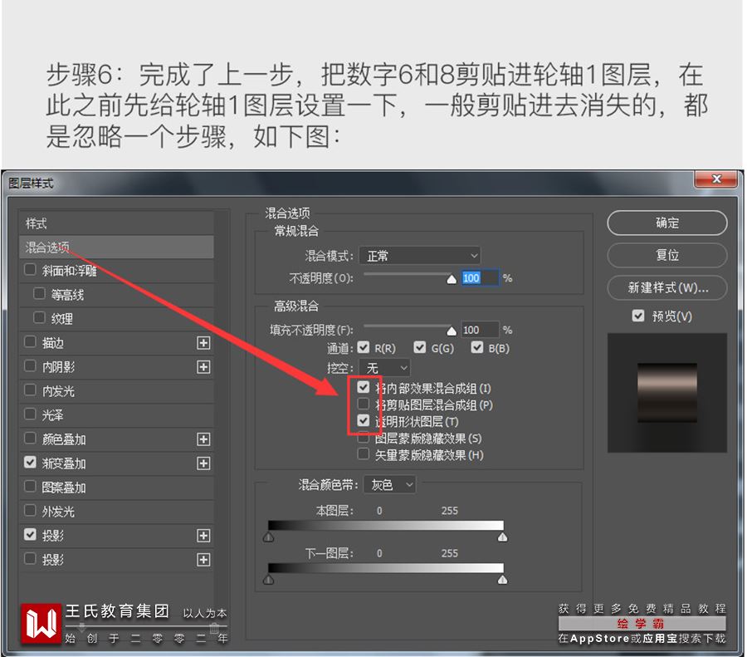This screenshot has width=747, height=657.
Task: Open 渐变叠加 settings by its label
Action: (x=64, y=463)
